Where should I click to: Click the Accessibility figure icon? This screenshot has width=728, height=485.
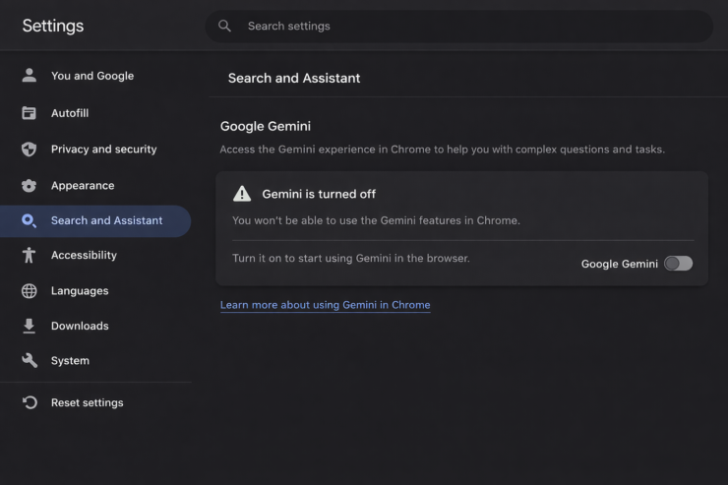(x=30, y=255)
